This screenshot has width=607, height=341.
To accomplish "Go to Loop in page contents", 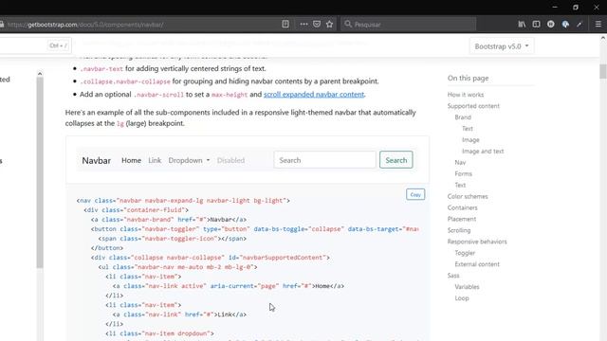I will coord(462,298).
